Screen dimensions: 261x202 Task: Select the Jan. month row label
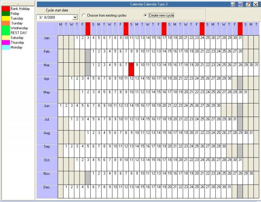click(x=47, y=42)
